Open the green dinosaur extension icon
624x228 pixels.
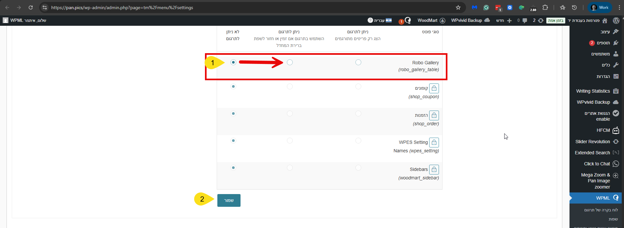[522, 8]
